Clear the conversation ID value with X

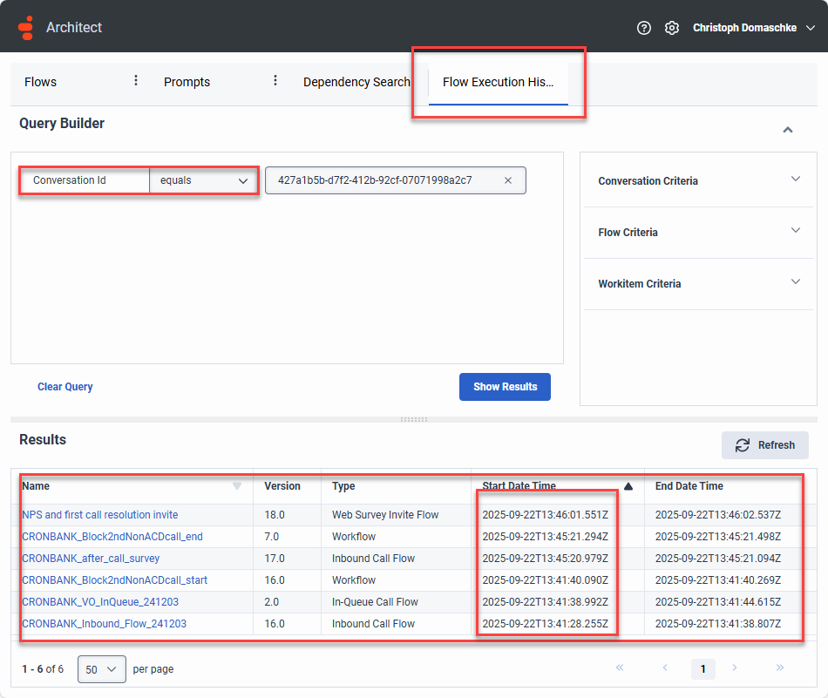click(x=508, y=180)
